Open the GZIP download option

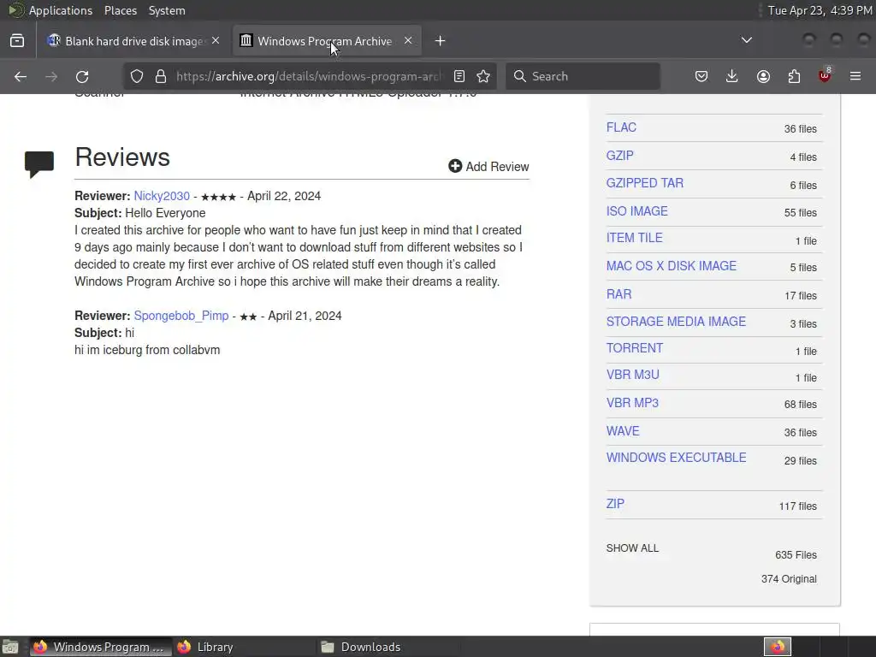pyautogui.click(x=620, y=156)
